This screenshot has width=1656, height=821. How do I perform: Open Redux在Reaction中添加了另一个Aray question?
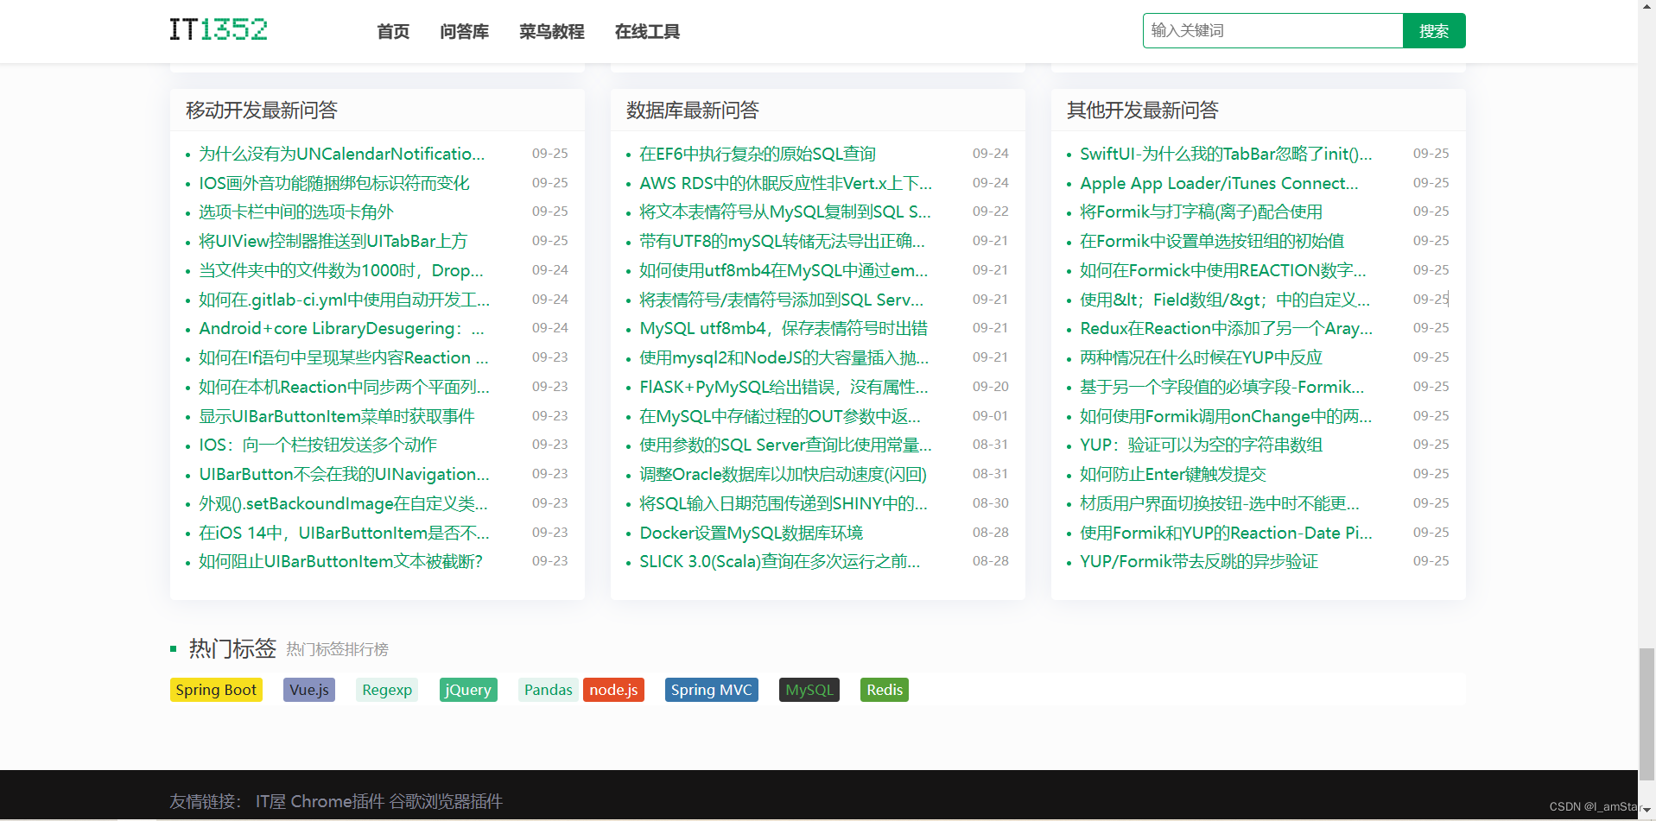(1226, 328)
